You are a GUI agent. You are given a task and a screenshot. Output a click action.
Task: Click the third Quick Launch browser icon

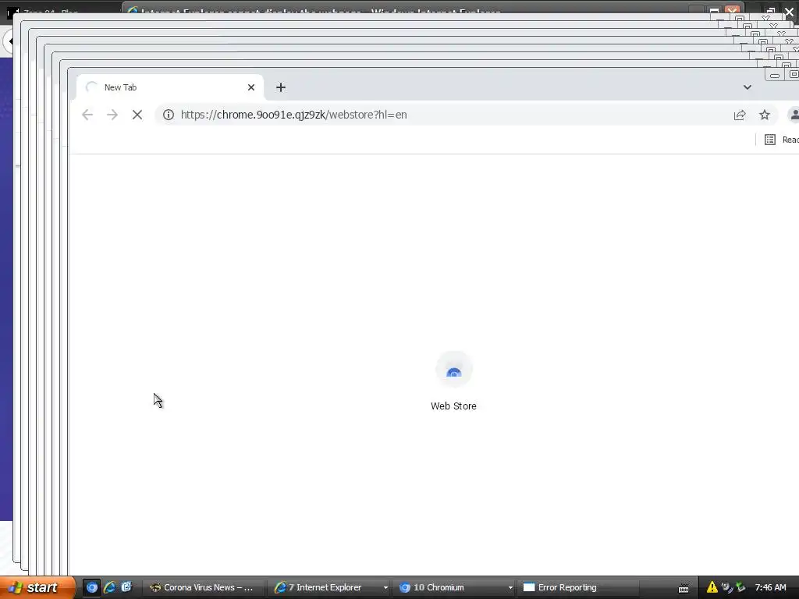[126, 587]
